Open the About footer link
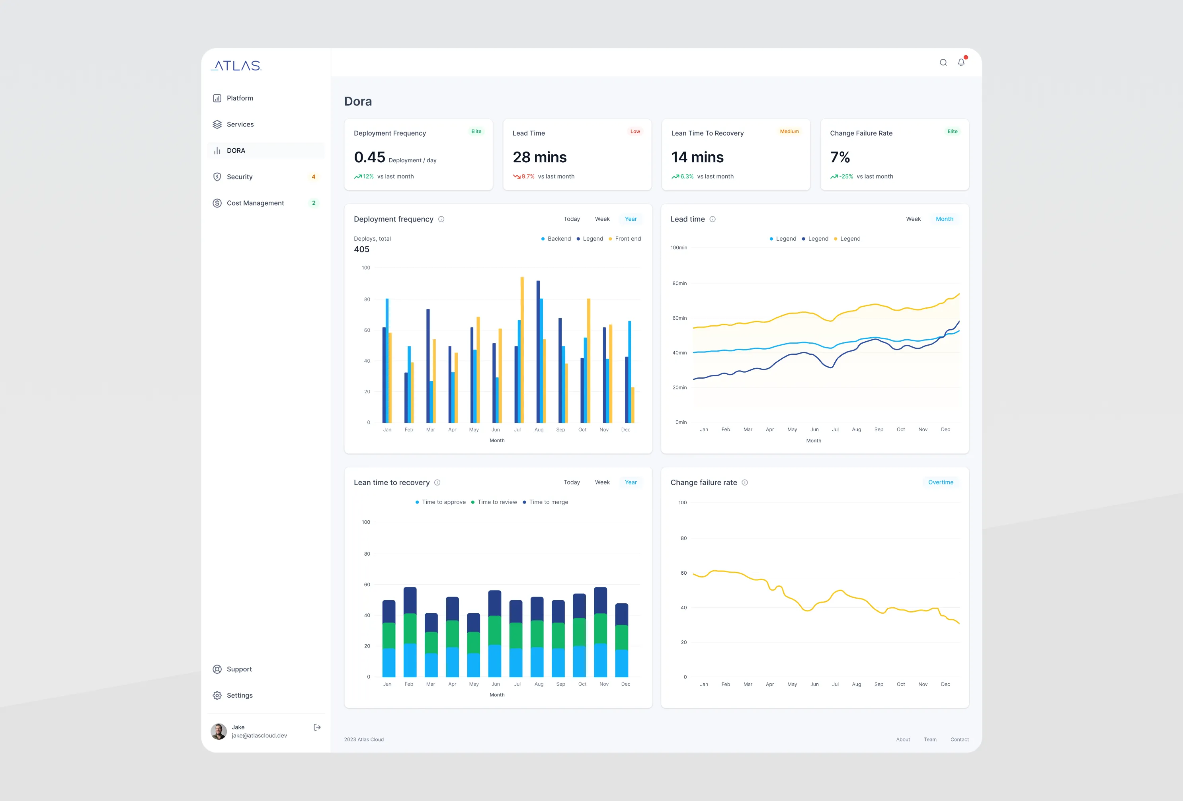The image size is (1183, 801). (903, 740)
